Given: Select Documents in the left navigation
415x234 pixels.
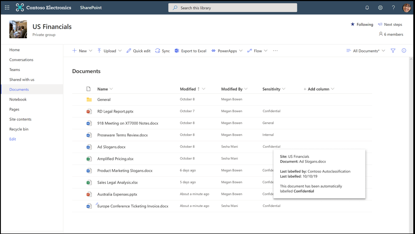Looking at the screenshot, I should (x=19, y=89).
